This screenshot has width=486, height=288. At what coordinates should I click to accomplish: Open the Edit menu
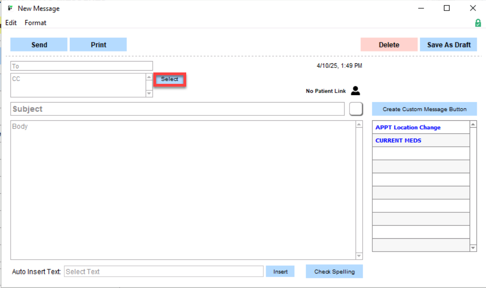click(11, 23)
